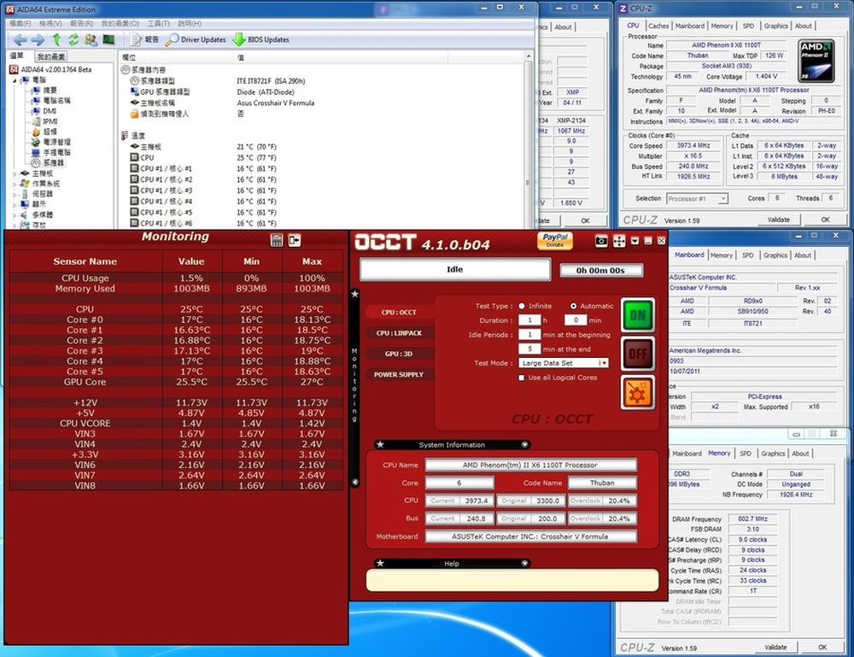854x657 pixels.
Task: Open the Mainboard tab in top CPU-Z window
Action: click(x=689, y=26)
